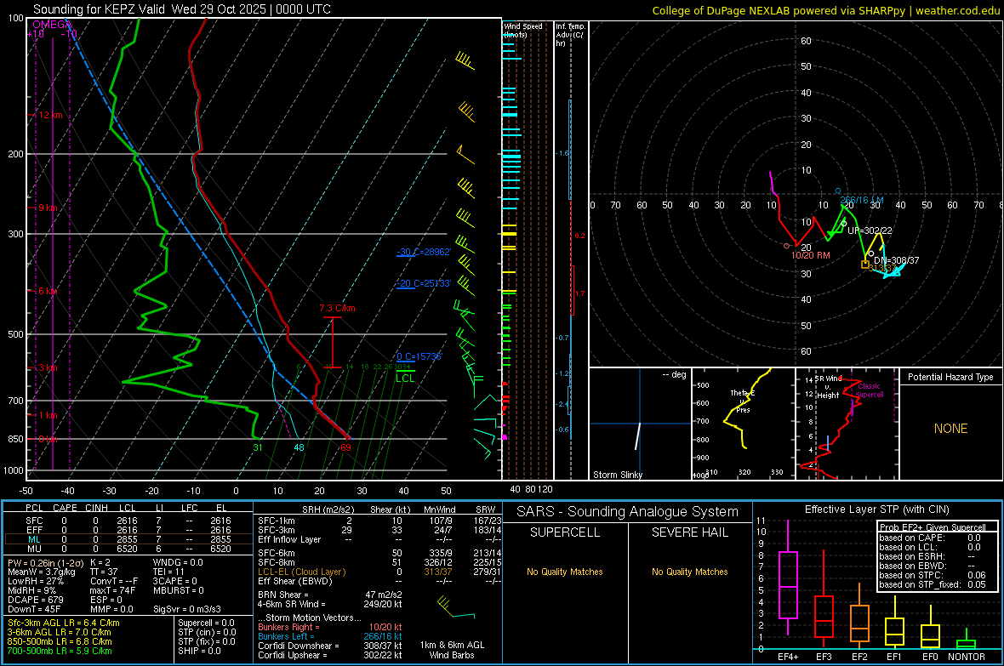
Task: Click the NONTOR axis label
Action: [967, 657]
